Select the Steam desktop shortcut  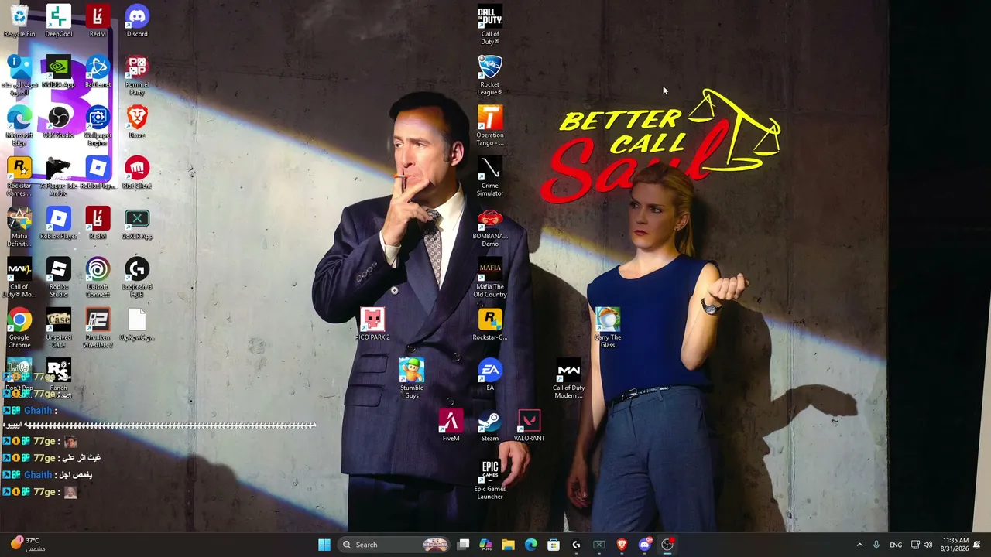490,425
